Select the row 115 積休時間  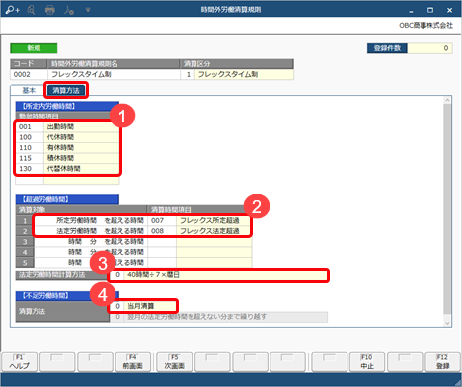coord(67,158)
